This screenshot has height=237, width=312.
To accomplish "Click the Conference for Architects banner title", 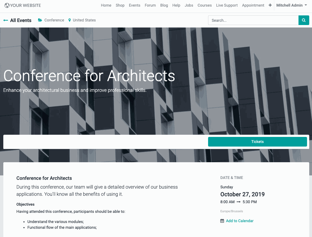I will (89, 76).
